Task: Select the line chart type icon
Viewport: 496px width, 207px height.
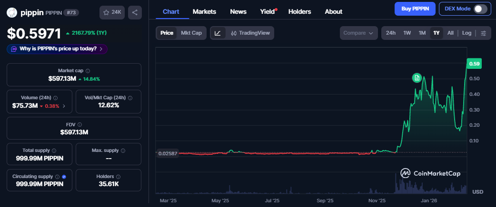Action: (x=218, y=33)
